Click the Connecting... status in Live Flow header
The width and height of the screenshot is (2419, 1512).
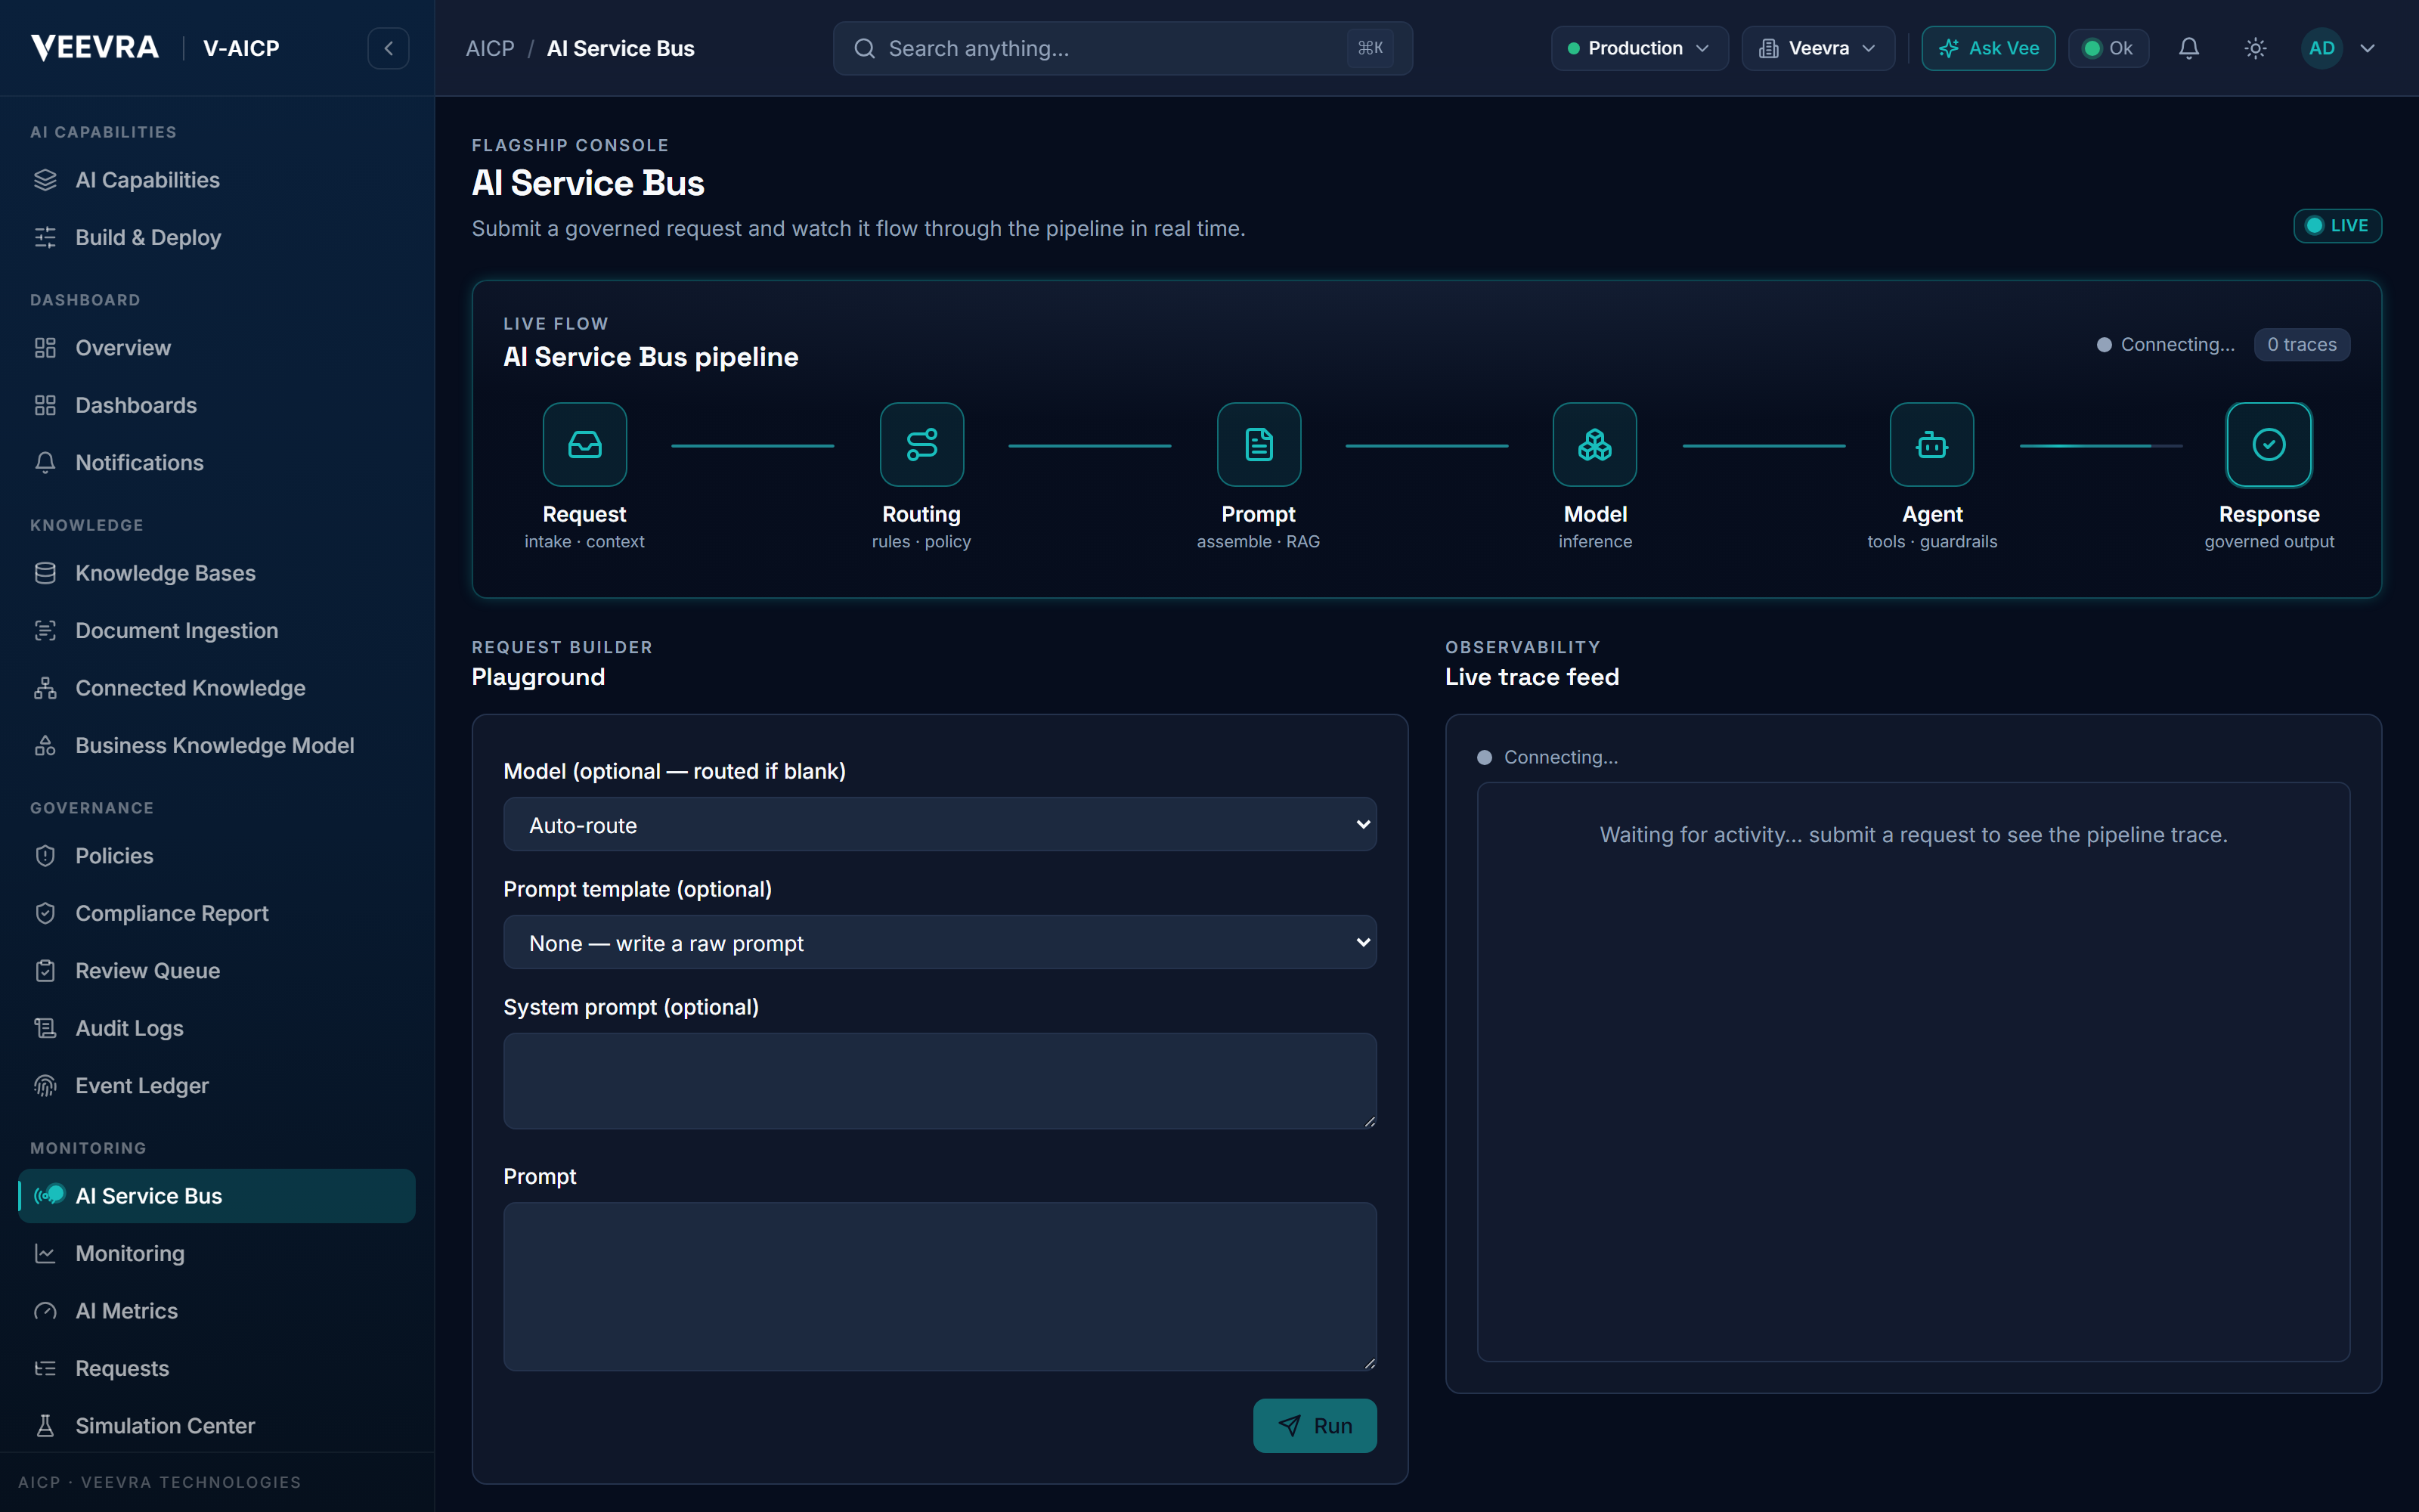pyautogui.click(x=2165, y=344)
